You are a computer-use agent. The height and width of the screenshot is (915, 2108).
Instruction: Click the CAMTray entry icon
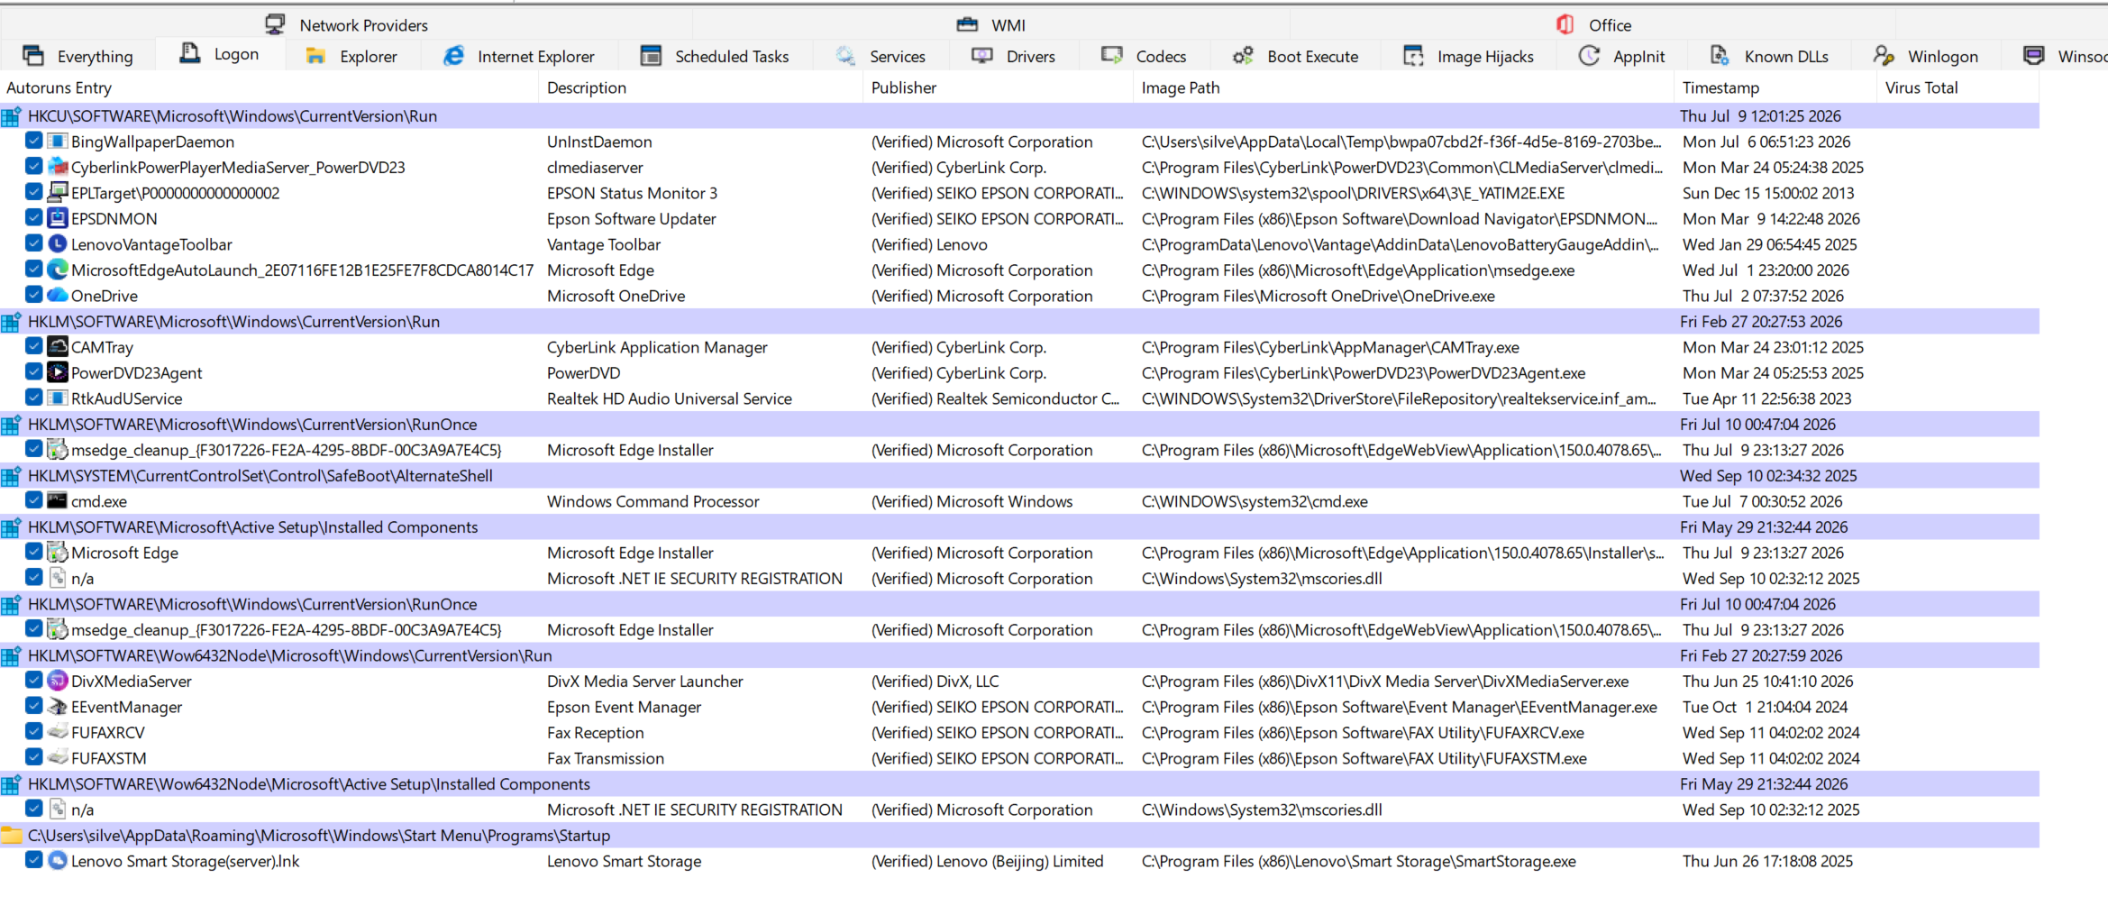pos(58,346)
